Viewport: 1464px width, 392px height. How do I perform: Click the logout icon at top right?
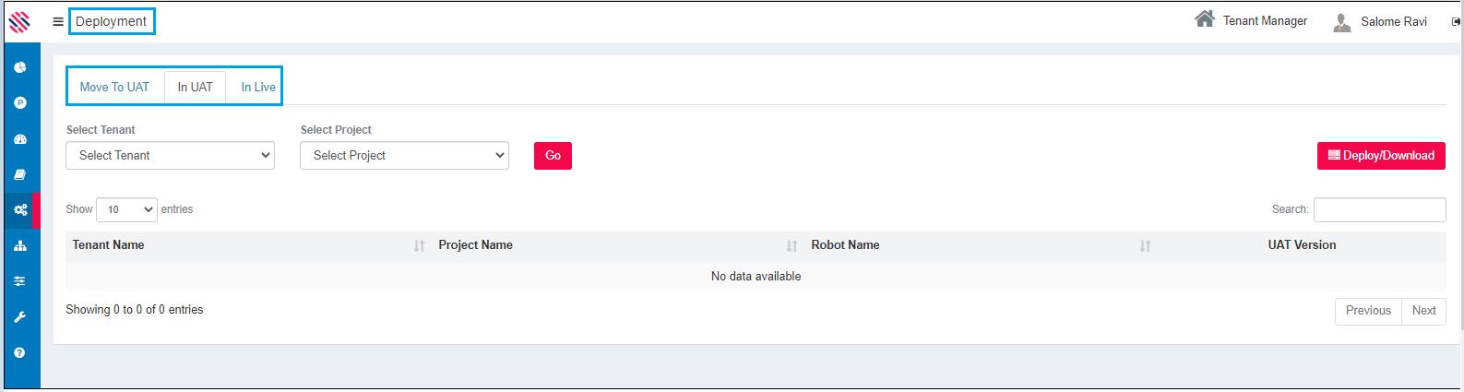point(1456,22)
